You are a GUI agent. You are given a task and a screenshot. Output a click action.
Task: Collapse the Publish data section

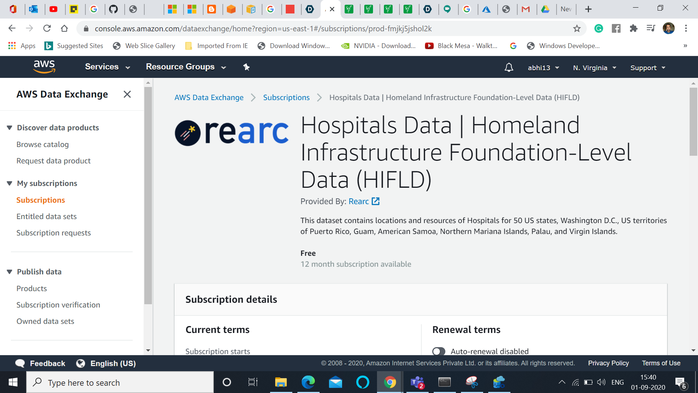tap(9, 272)
